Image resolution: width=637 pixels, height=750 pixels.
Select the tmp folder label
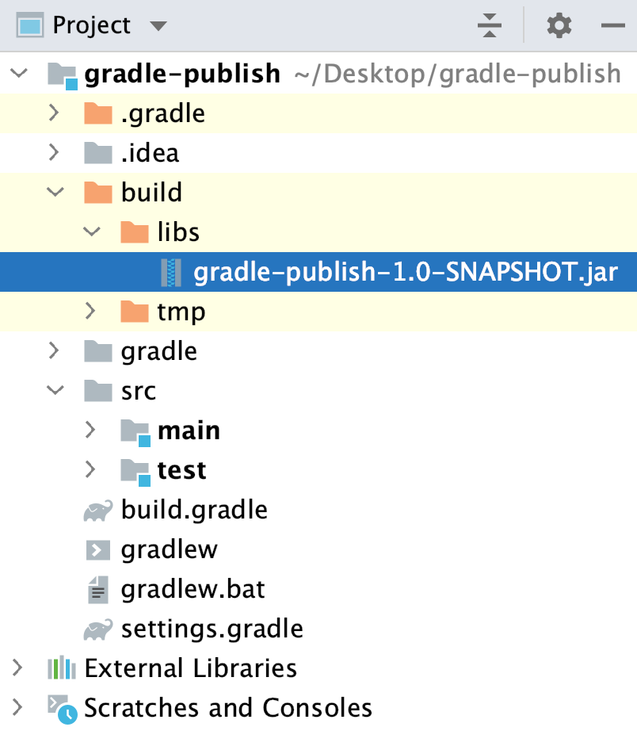point(181,313)
